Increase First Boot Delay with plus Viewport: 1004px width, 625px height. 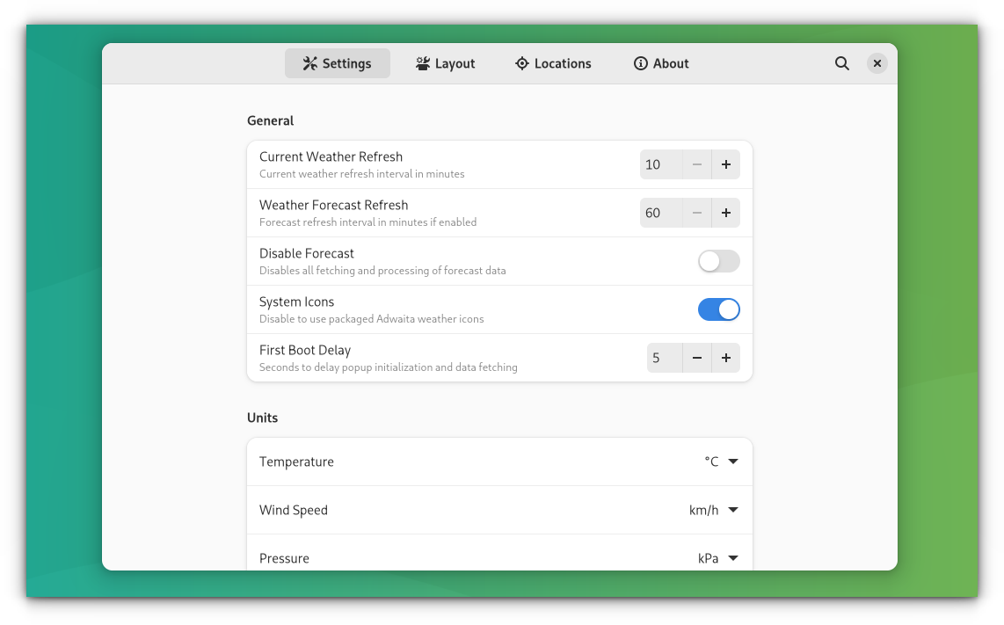[726, 358]
